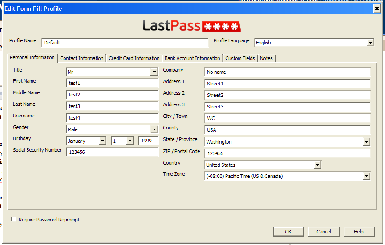Click the Username field
Image resolution: width=385 pixels, height=245 pixels.
coord(112,118)
